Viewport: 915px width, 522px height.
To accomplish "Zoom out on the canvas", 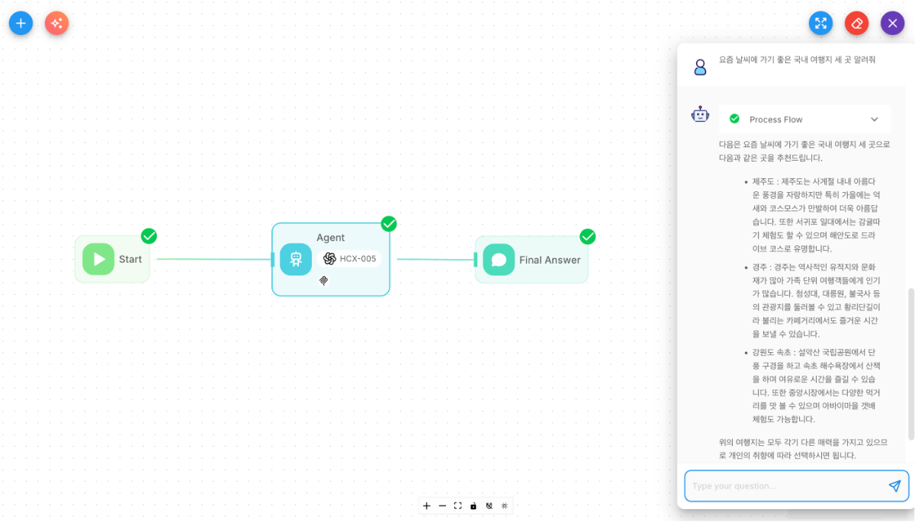I will (x=442, y=505).
